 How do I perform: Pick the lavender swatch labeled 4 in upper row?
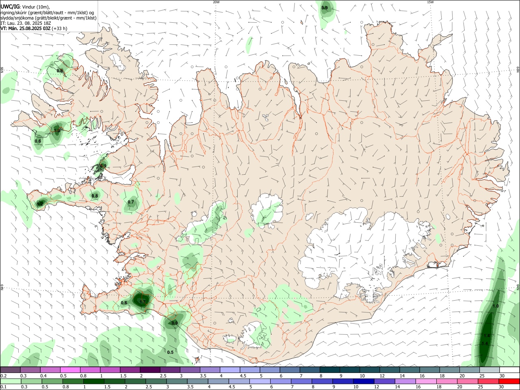tap(230, 370)
